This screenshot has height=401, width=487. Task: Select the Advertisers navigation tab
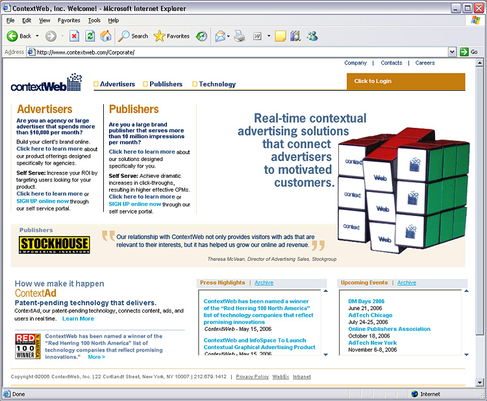tap(114, 84)
